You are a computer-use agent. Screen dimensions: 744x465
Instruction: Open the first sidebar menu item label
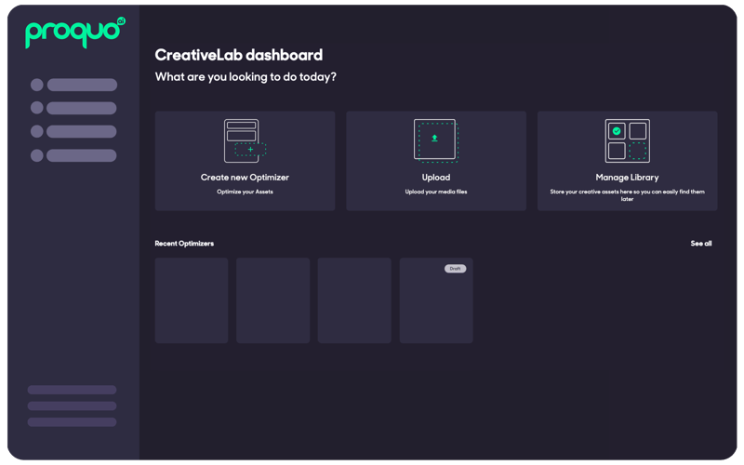point(82,85)
